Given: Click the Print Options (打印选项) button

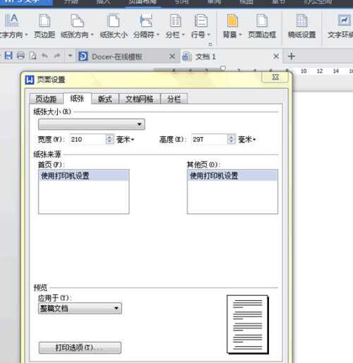Looking at the screenshot, I should pos(80,347).
